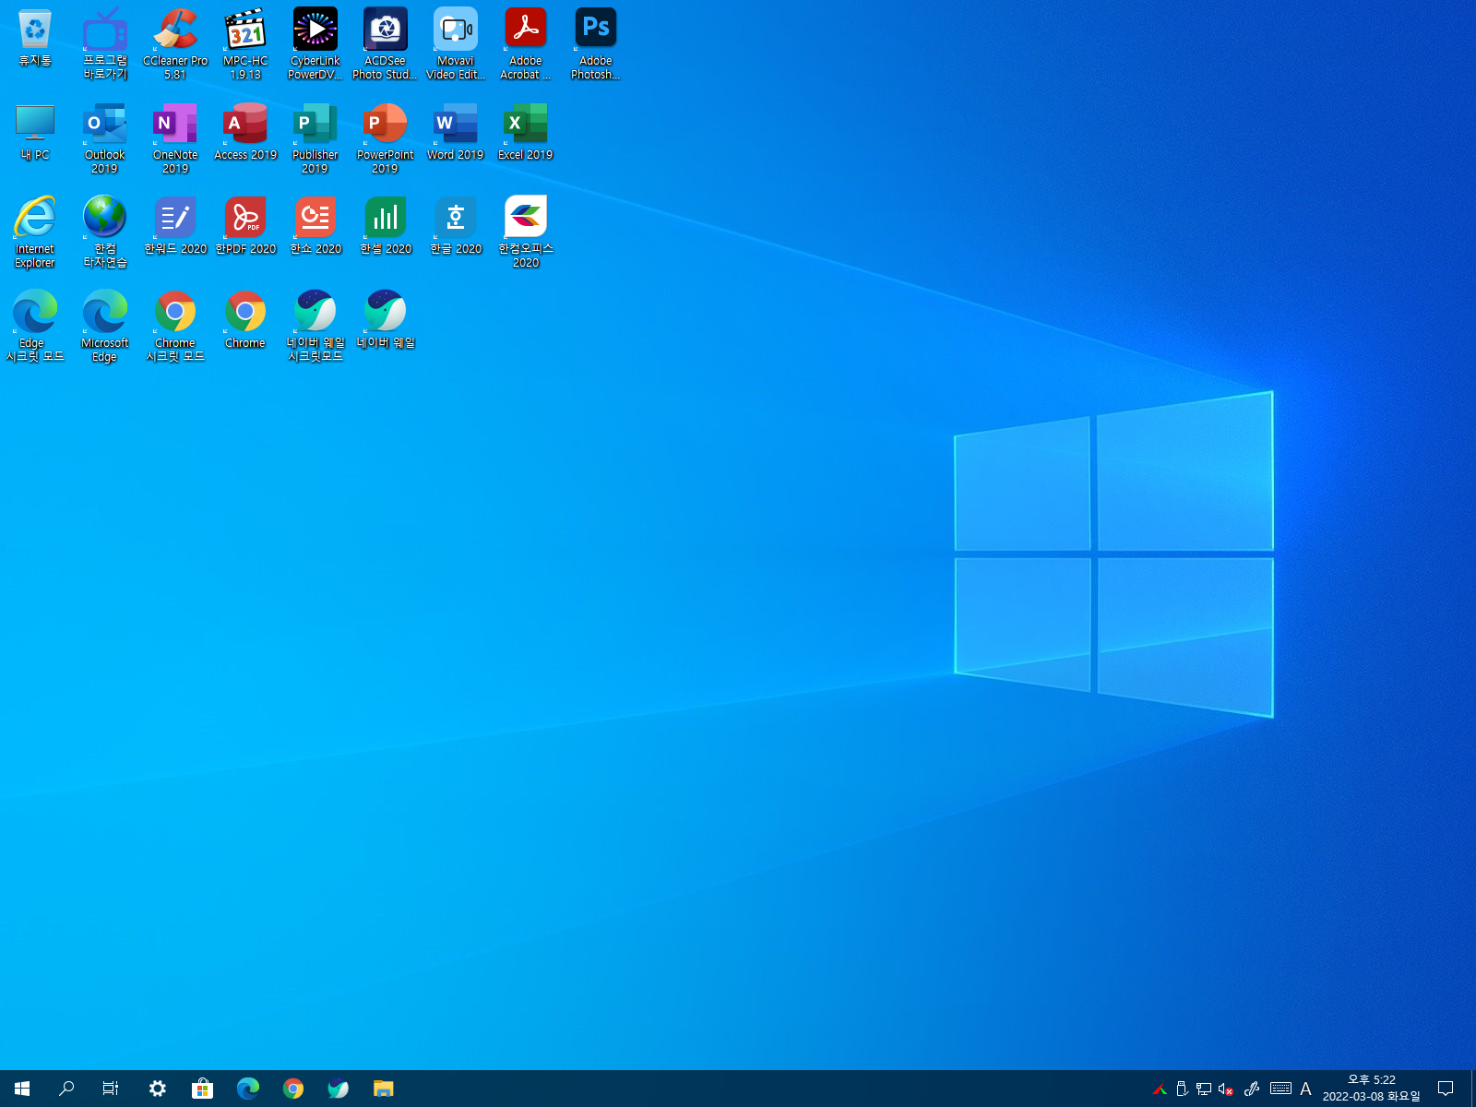Open 한글 2020 shortcut
Viewport: 1476px width, 1107px height.
click(456, 226)
